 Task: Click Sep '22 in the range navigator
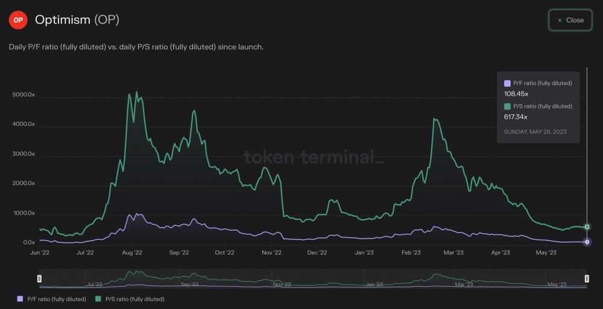(x=189, y=284)
